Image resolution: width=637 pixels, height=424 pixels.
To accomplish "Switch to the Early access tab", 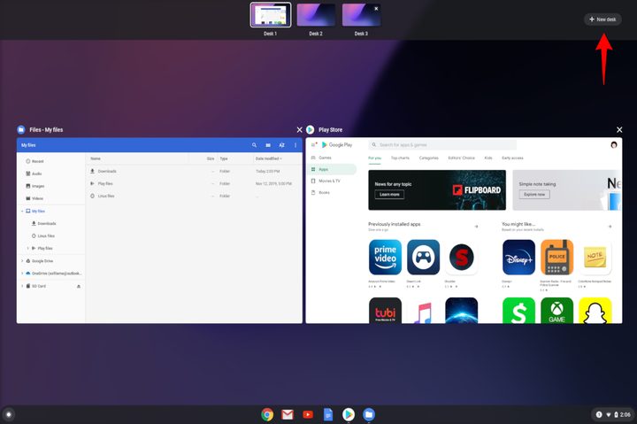I will 512,158.
